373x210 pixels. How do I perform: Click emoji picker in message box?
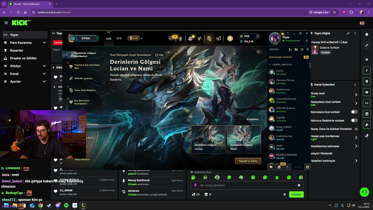click(x=299, y=185)
